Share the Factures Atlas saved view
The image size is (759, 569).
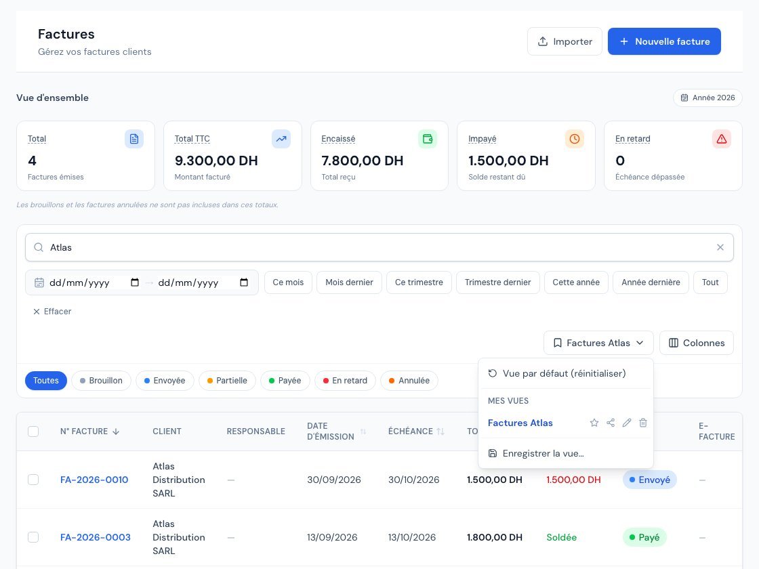(611, 423)
